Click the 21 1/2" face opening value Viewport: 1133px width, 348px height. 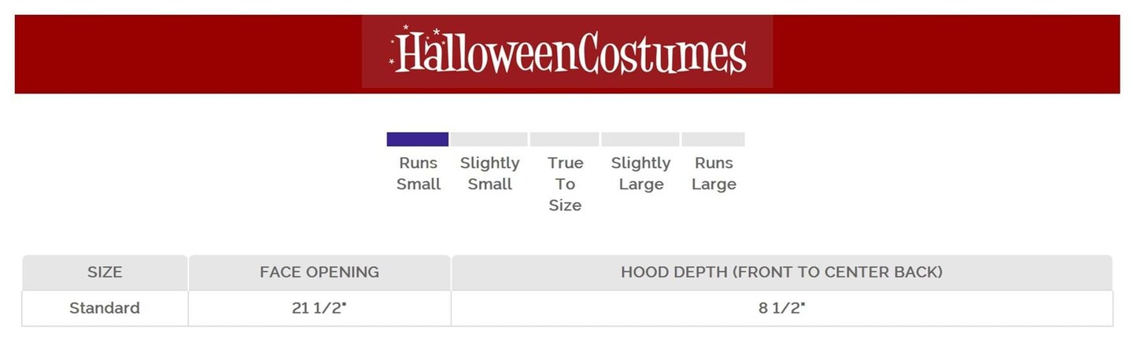319,308
